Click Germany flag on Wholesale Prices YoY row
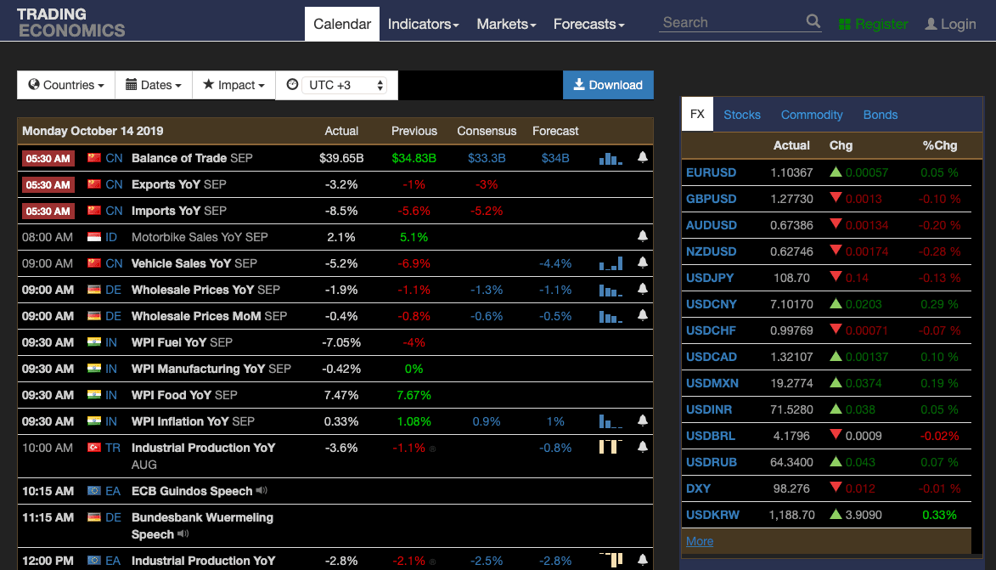 [94, 289]
